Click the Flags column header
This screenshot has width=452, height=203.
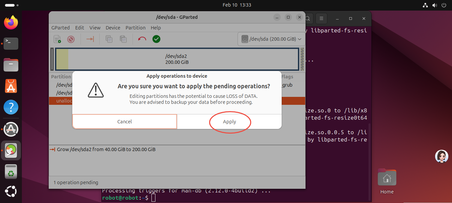click(287, 77)
